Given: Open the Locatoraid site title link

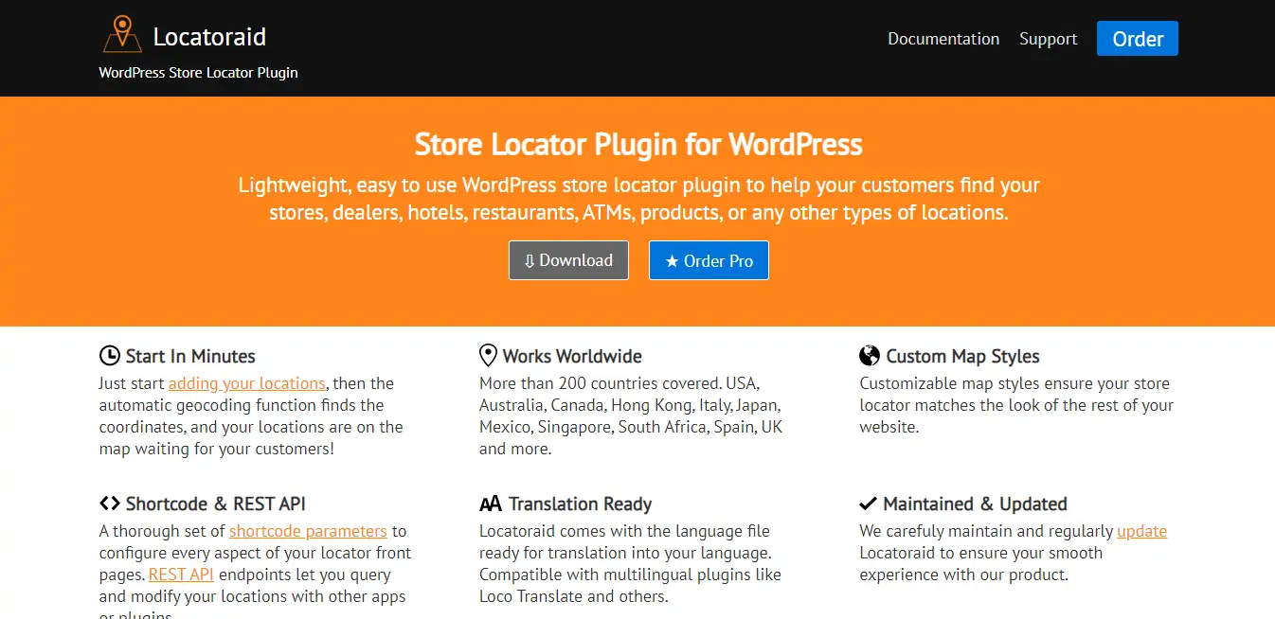Looking at the screenshot, I should pos(209,37).
